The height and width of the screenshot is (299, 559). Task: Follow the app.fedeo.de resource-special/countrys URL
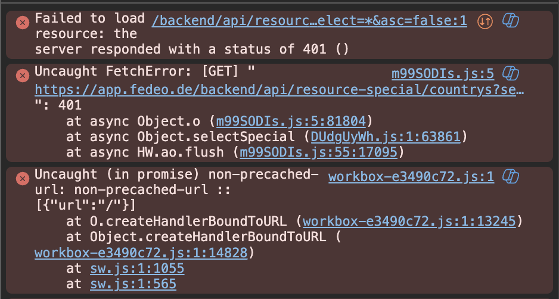(x=279, y=90)
